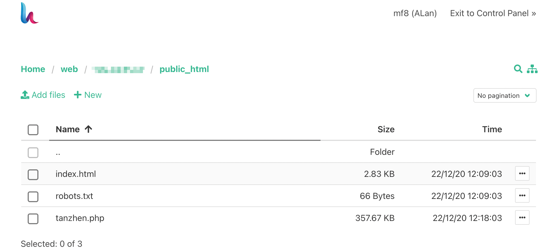Check the index.html checkbox
Screen dimensions: 554x250
pos(33,174)
